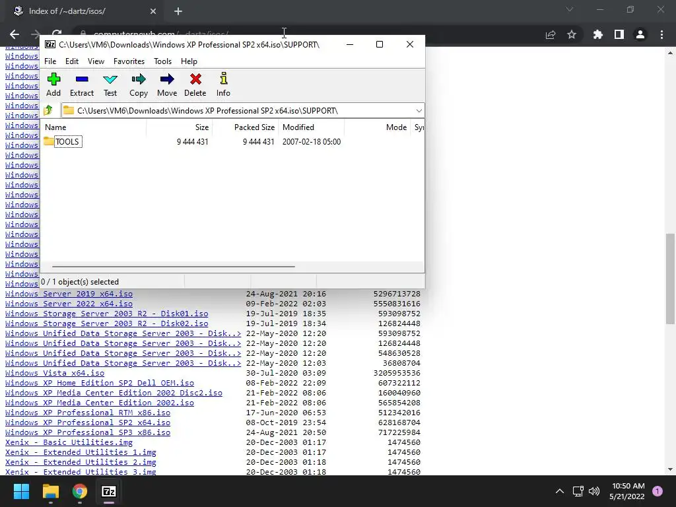The width and height of the screenshot is (676, 507).
Task: Open Windows XP Professional SP3 x86.iso link
Action: click(88, 432)
